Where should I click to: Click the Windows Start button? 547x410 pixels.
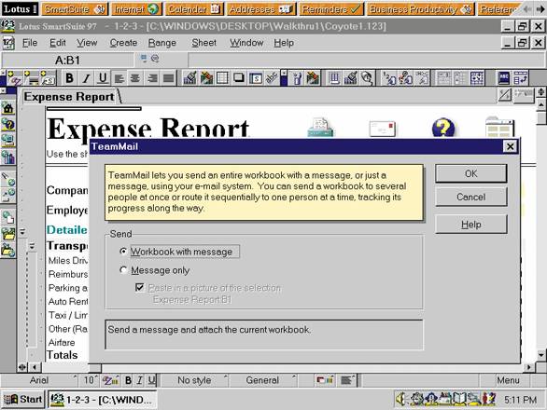pos(23,399)
